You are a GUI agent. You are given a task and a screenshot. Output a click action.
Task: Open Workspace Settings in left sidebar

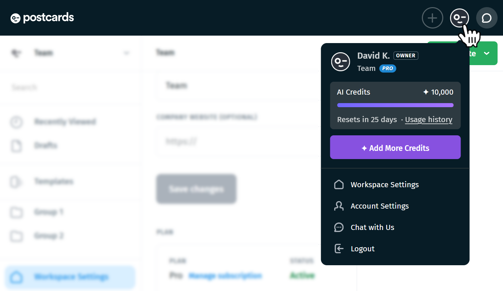coord(70,277)
